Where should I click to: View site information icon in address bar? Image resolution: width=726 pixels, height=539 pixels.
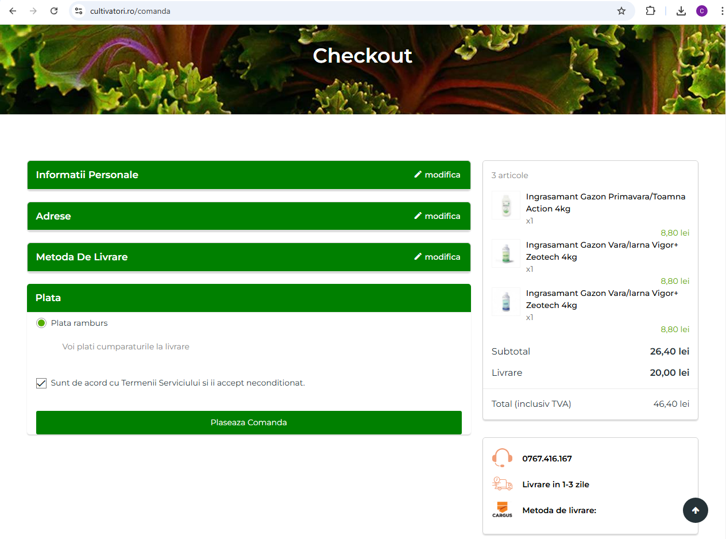coord(79,11)
